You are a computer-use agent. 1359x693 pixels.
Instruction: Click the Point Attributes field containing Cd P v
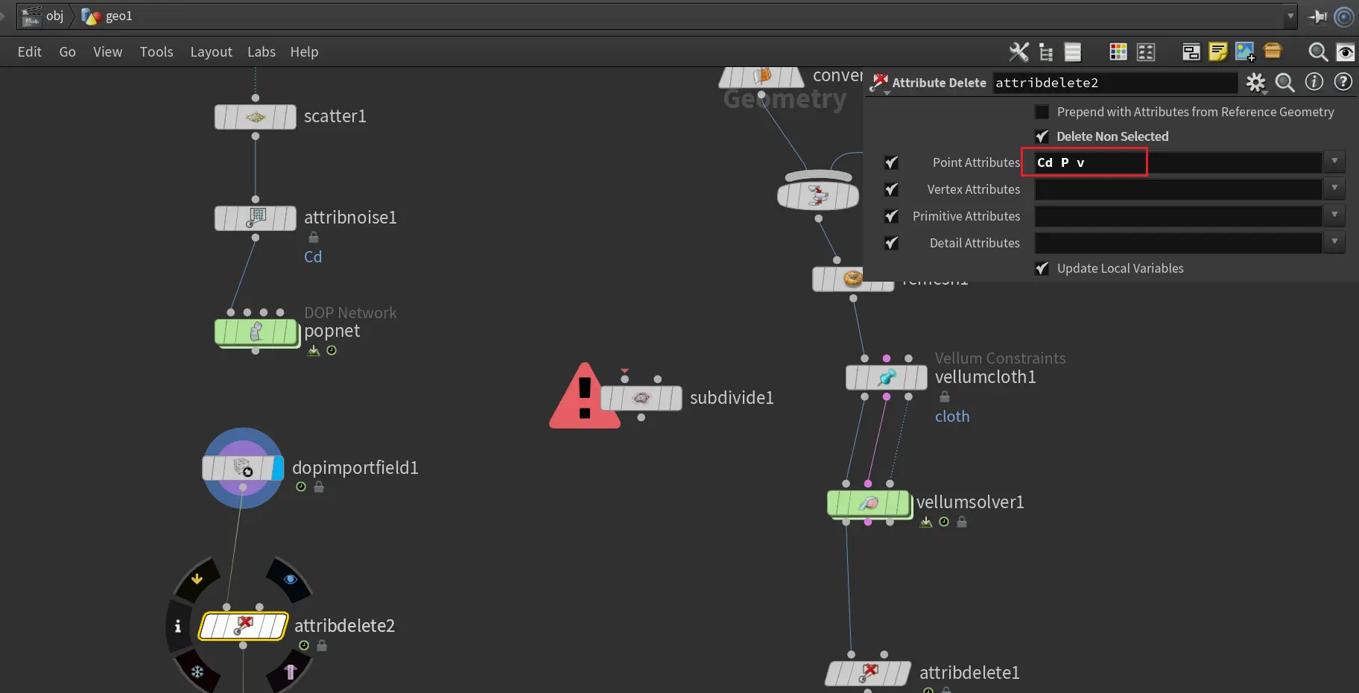(x=1178, y=162)
